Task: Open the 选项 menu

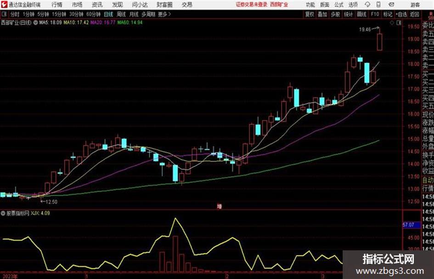Action: (x=353, y=5)
